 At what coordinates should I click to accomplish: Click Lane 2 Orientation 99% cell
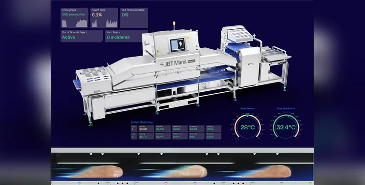[x=196, y=136]
